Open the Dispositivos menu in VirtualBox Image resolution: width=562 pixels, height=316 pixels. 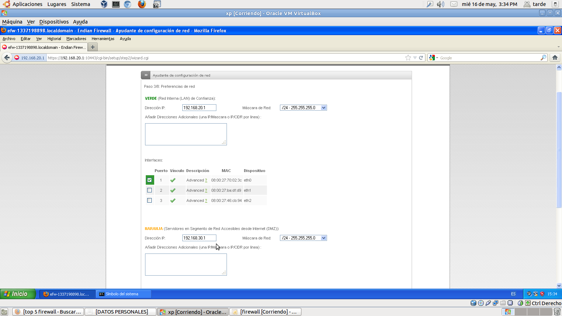[54, 21]
